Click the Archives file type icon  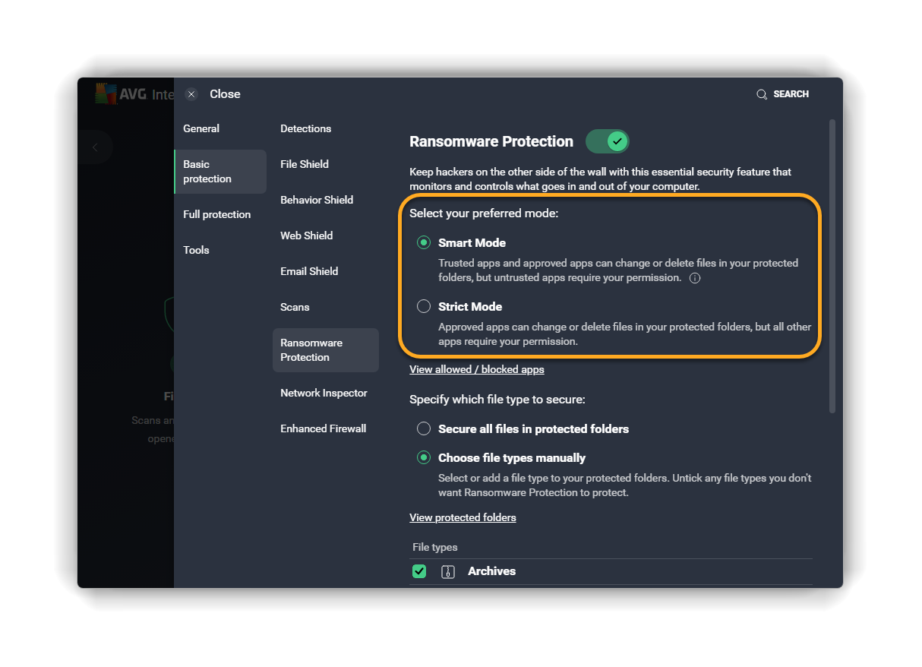coord(448,571)
